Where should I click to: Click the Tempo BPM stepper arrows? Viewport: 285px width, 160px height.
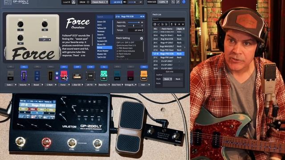pos(142,30)
